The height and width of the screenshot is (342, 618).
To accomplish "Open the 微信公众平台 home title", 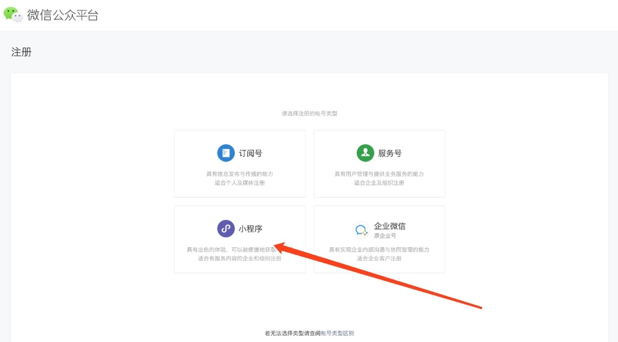I will (x=63, y=15).
